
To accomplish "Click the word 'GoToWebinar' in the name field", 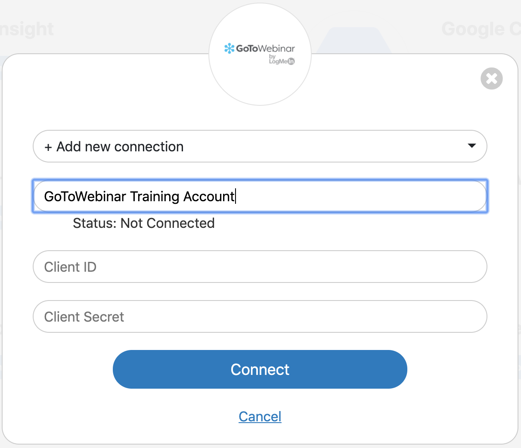I will point(85,196).
